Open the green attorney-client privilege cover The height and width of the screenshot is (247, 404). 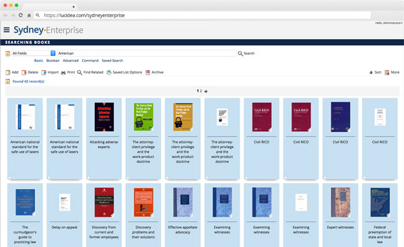pyautogui.click(x=143, y=117)
